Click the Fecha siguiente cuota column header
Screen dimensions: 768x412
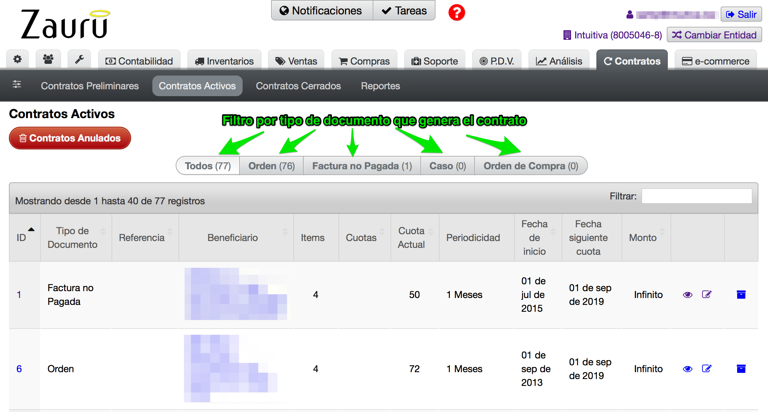[591, 238]
